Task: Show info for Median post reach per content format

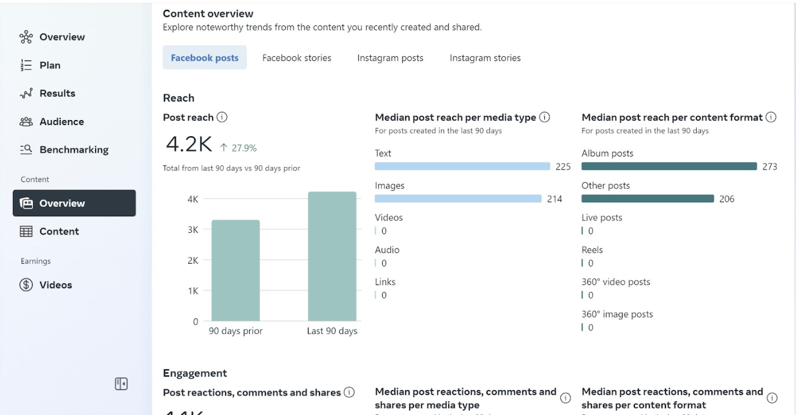Action: (771, 117)
